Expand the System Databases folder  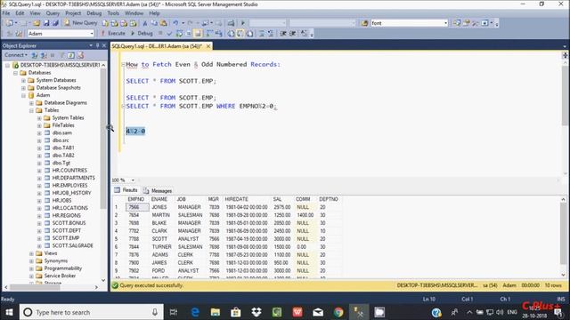[24, 80]
